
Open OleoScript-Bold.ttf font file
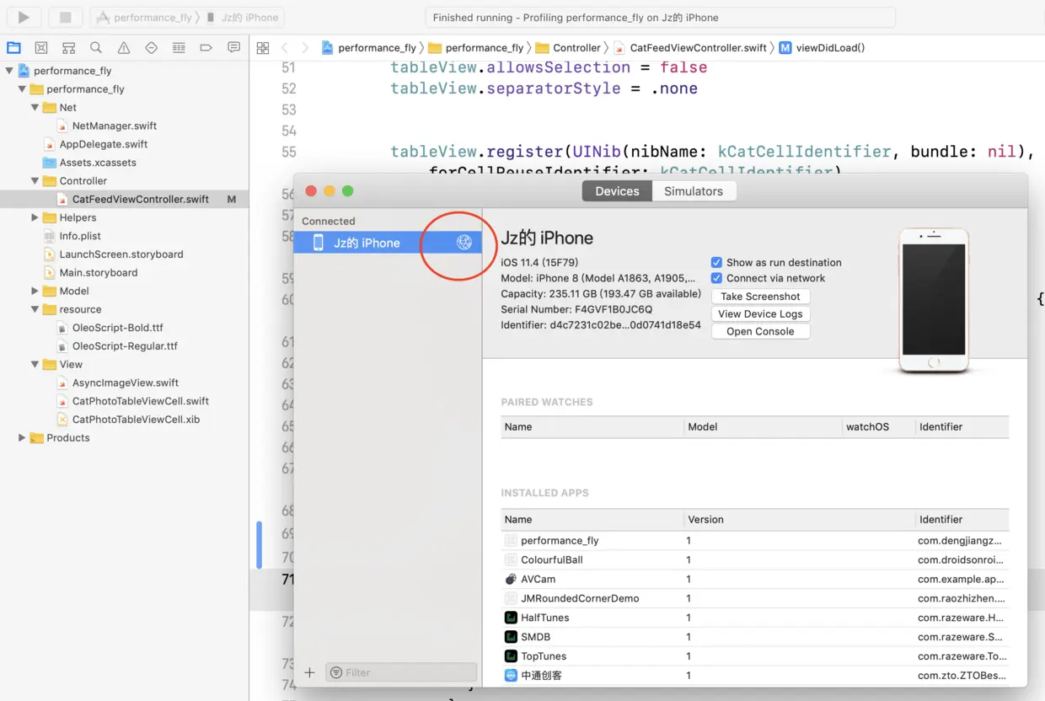(117, 328)
